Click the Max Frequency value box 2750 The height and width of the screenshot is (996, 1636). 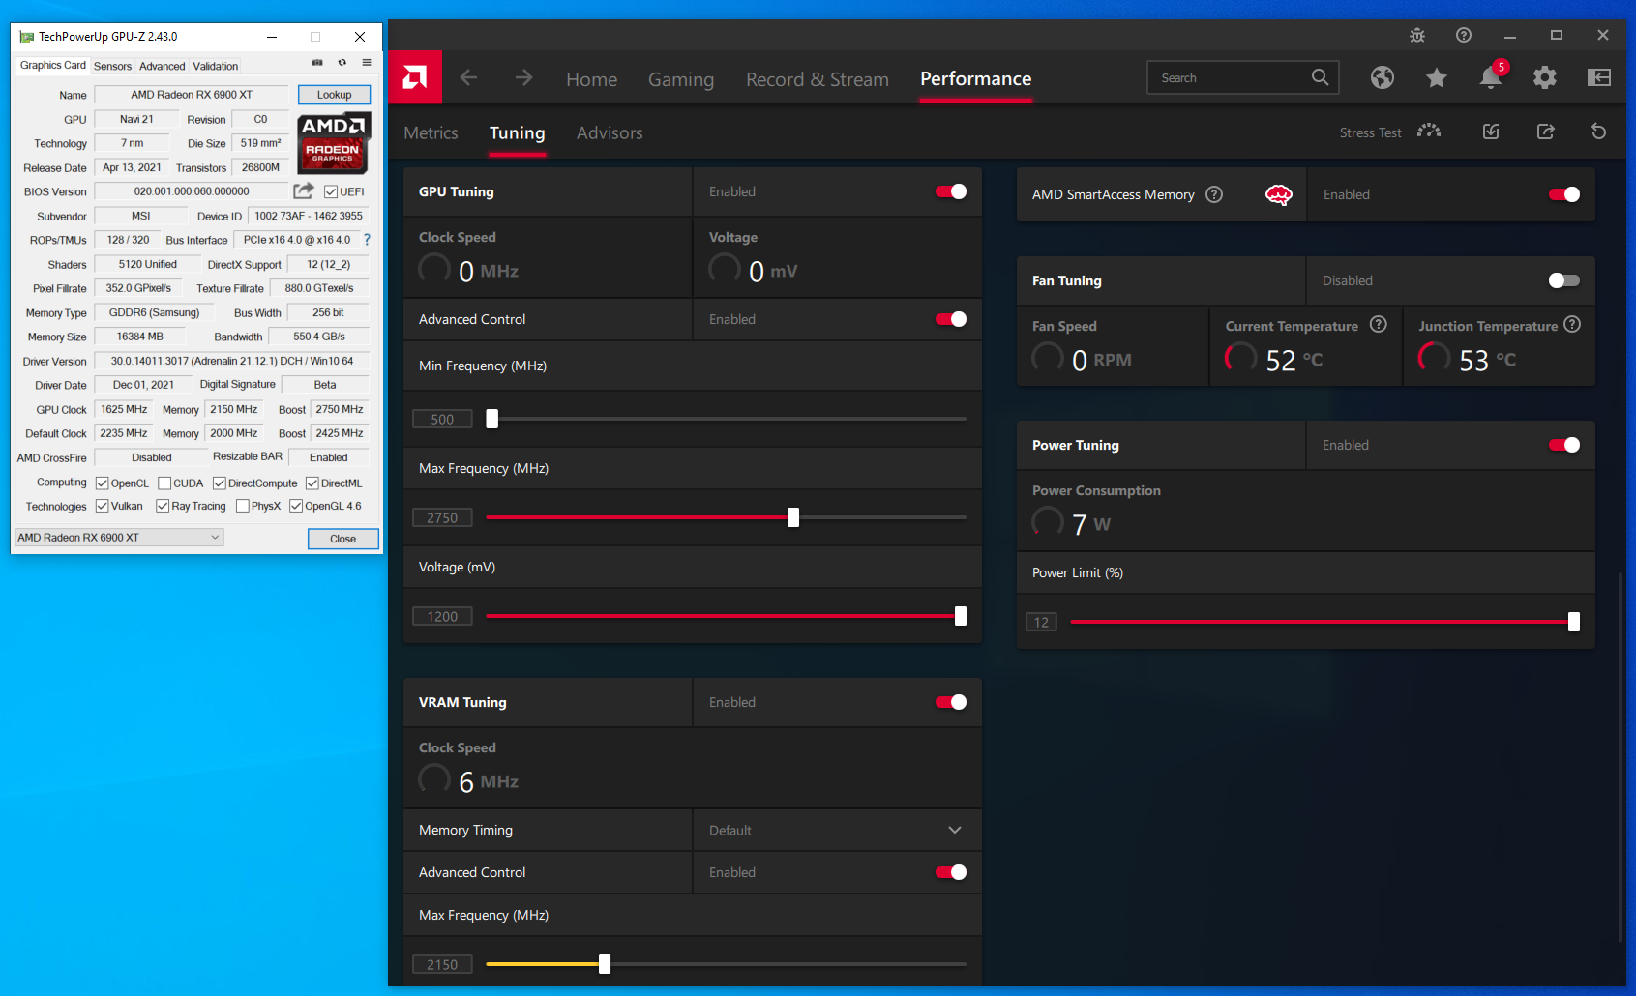(x=442, y=517)
